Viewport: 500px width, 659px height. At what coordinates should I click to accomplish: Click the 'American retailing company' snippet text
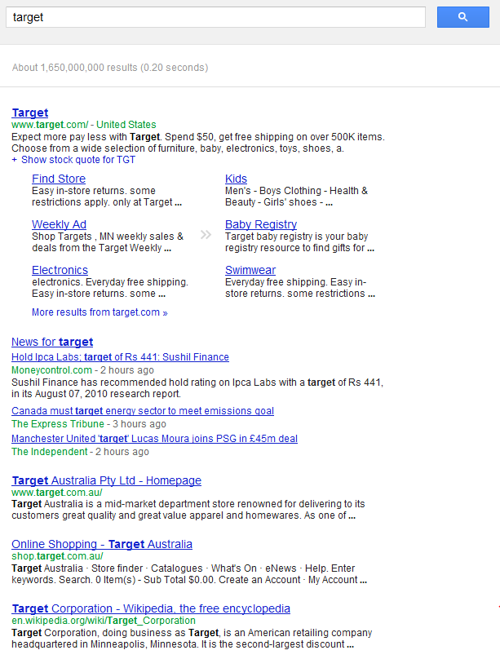pyautogui.click(x=192, y=639)
